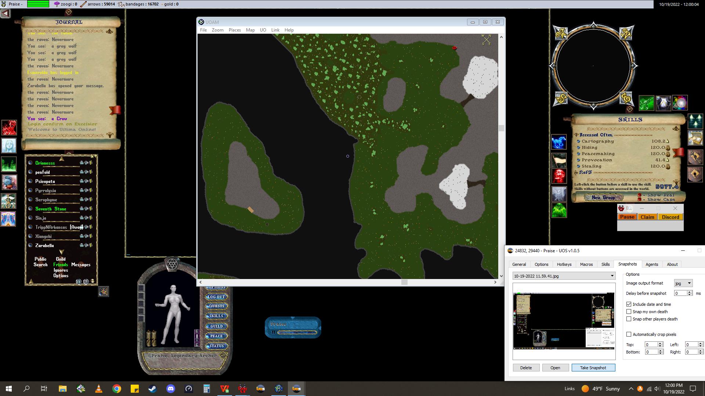Click the pentagram gem on paperdoll top

coord(172,264)
